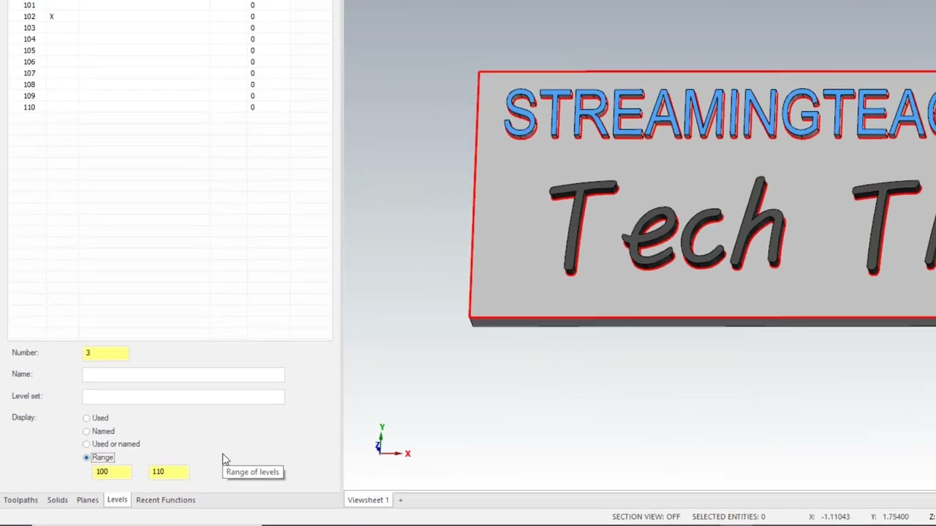Open the Recent Functions tab

(x=165, y=500)
